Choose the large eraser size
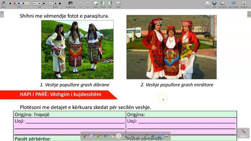The image size is (251, 141). (60, 3)
